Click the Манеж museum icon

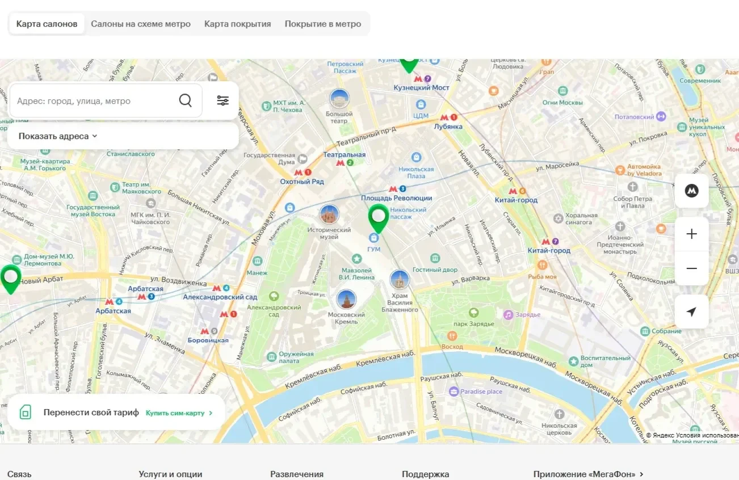pos(257,261)
